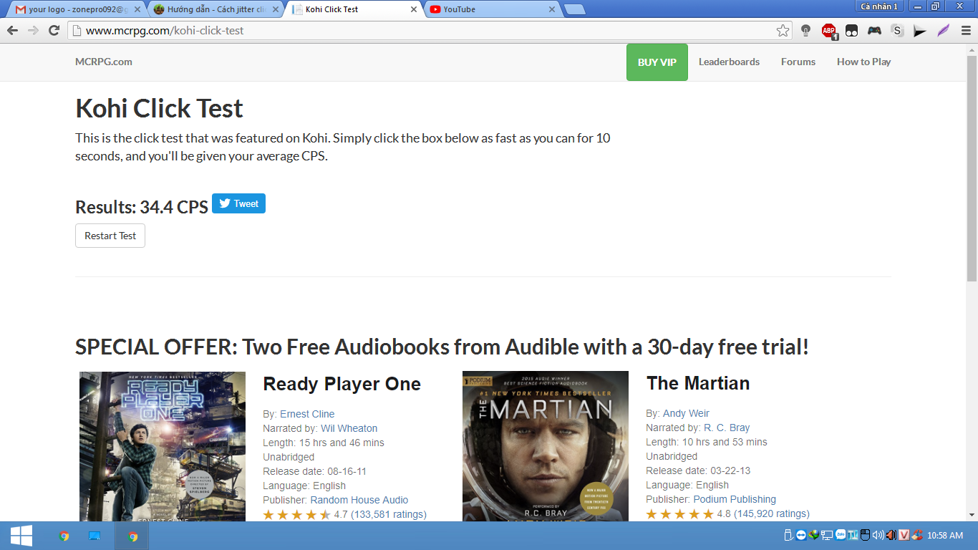Open the Leaderboards nav item
This screenshot has height=550, width=978.
click(730, 62)
